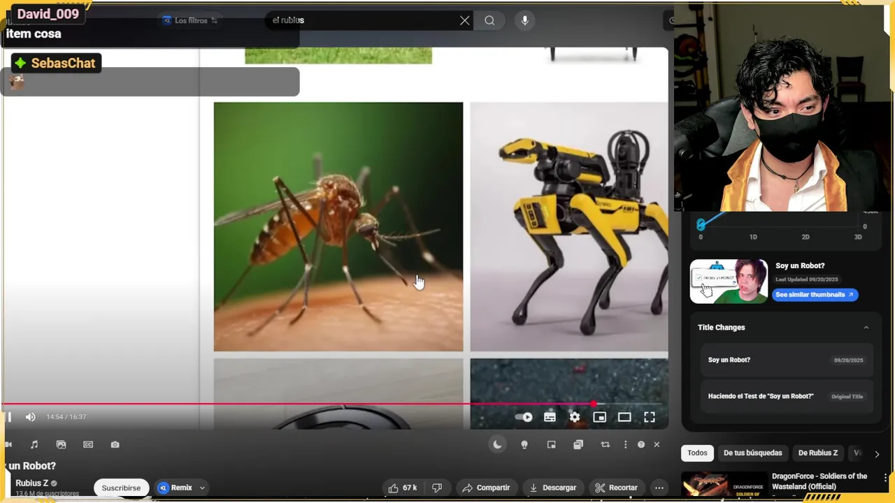Viewport: 895px width, 503px height.
Task: Start voice search with microphone icon
Action: pos(525,20)
